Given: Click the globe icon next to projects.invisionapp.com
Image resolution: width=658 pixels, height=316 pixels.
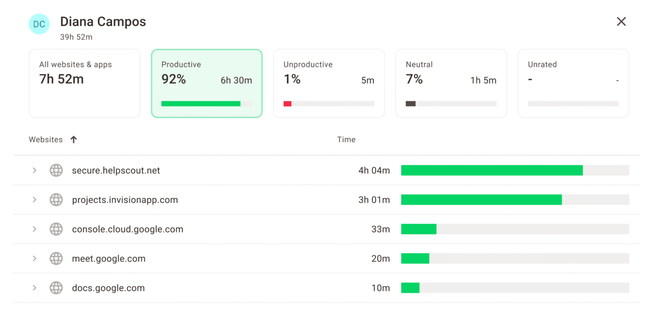Looking at the screenshot, I should [x=56, y=200].
